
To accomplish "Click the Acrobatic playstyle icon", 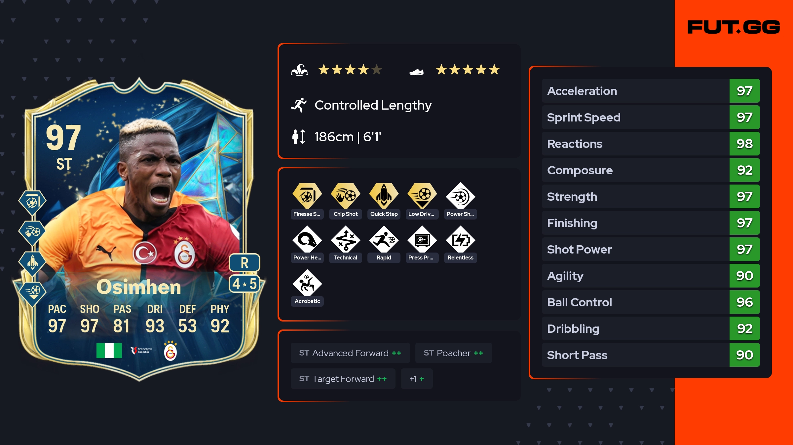I will click(x=307, y=284).
